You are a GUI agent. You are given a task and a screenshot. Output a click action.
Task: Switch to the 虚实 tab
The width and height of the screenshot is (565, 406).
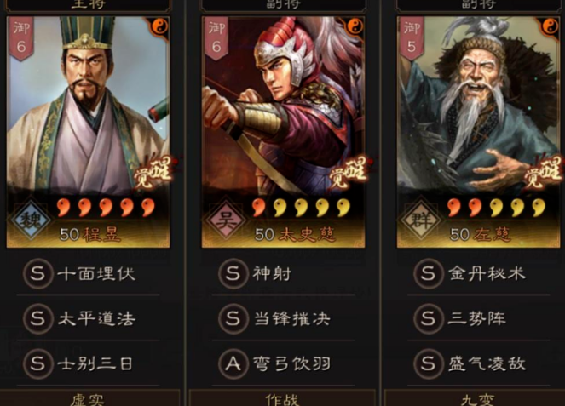pos(88,397)
